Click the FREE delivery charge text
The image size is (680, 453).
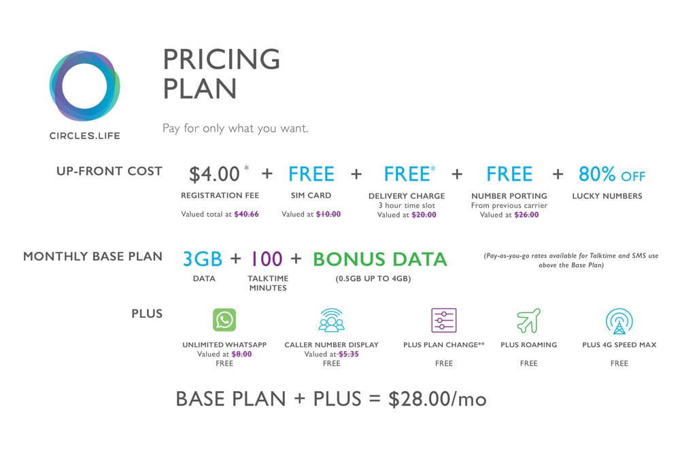click(406, 175)
